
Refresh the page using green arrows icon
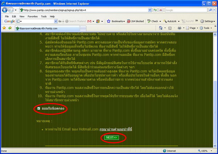point(155,10)
